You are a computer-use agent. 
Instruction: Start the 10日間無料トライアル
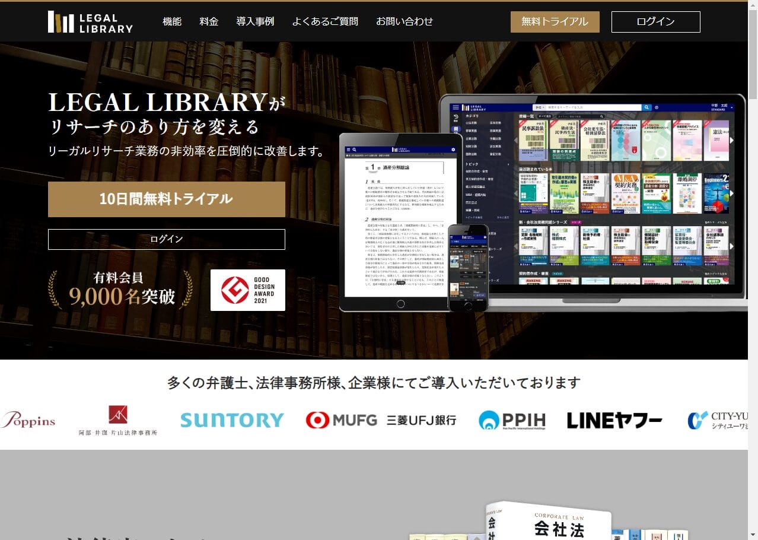coord(166,199)
